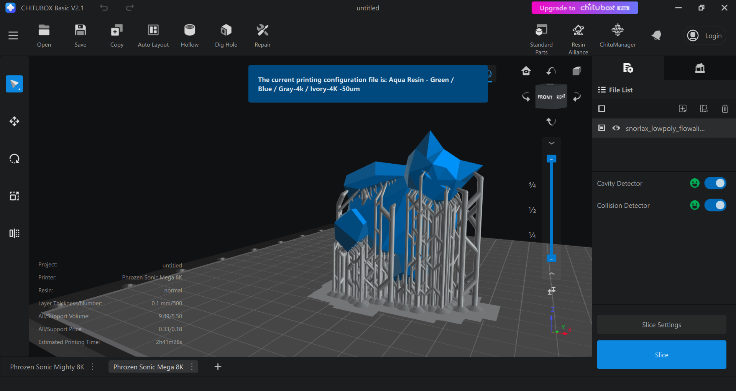
Task: Switch to Phrozen Sonic Mighty 8K tab
Action: (47, 367)
